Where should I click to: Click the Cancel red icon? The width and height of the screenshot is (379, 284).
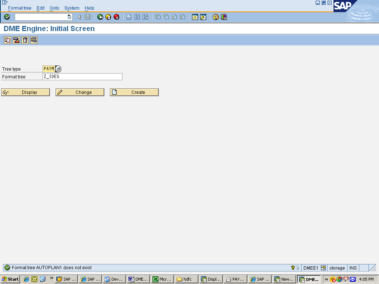click(116, 17)
